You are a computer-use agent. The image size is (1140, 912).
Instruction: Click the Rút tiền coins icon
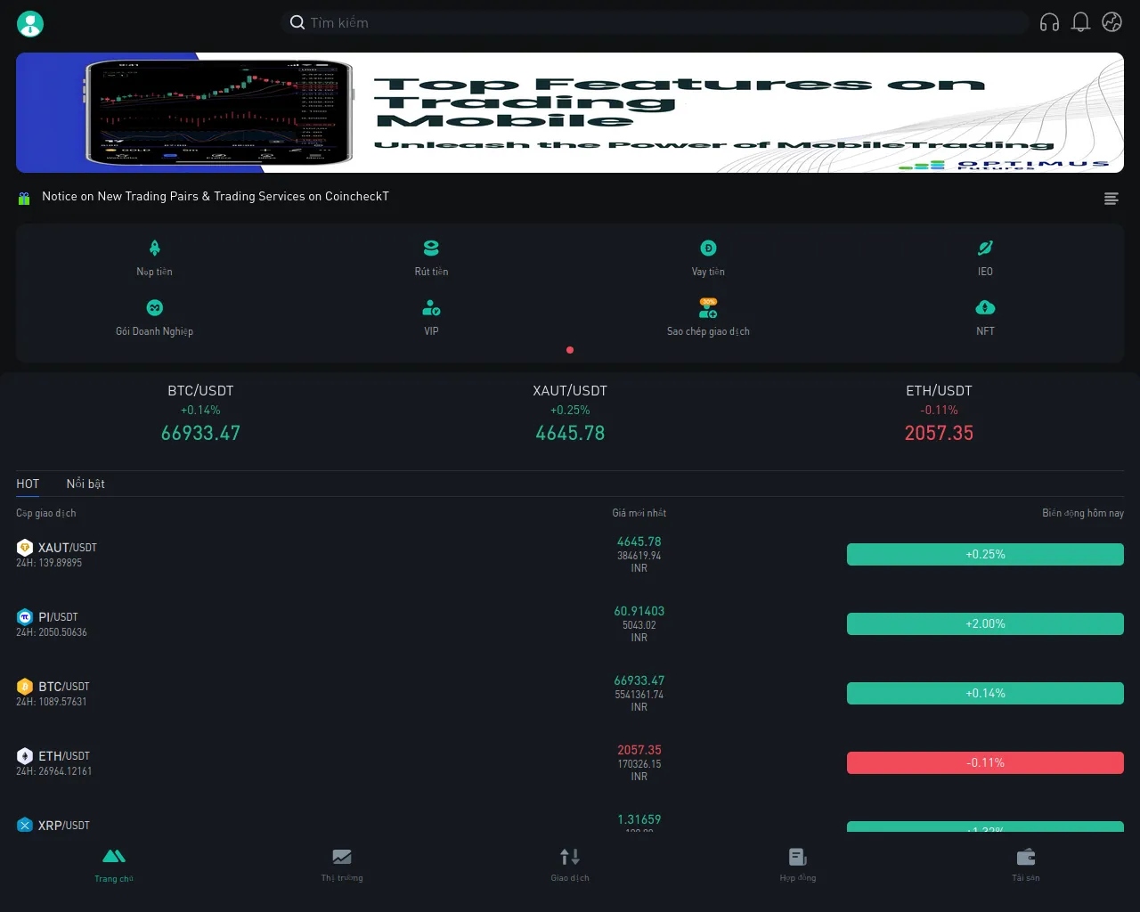point(431,248)
